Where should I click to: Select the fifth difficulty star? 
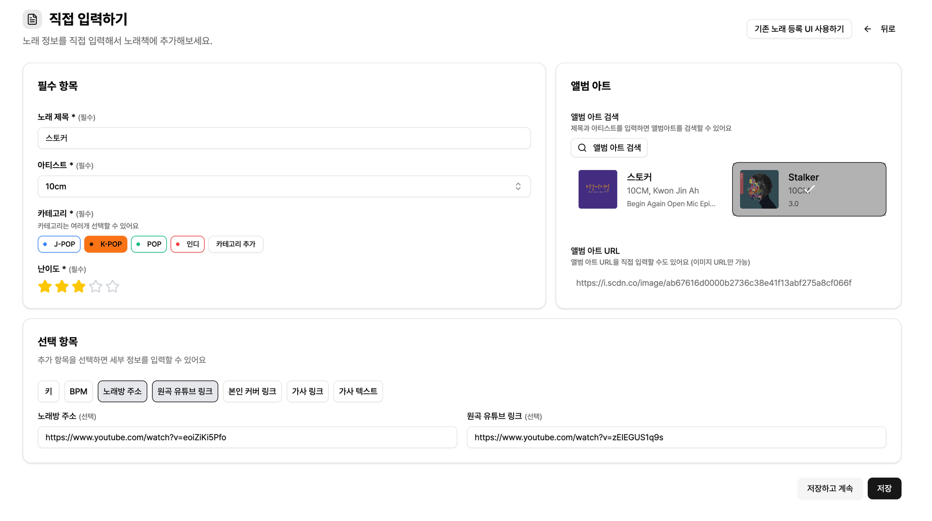[112, 286]
